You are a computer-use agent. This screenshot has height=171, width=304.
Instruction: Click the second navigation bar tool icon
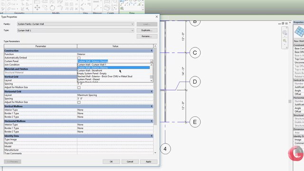[x=285, y=41]
